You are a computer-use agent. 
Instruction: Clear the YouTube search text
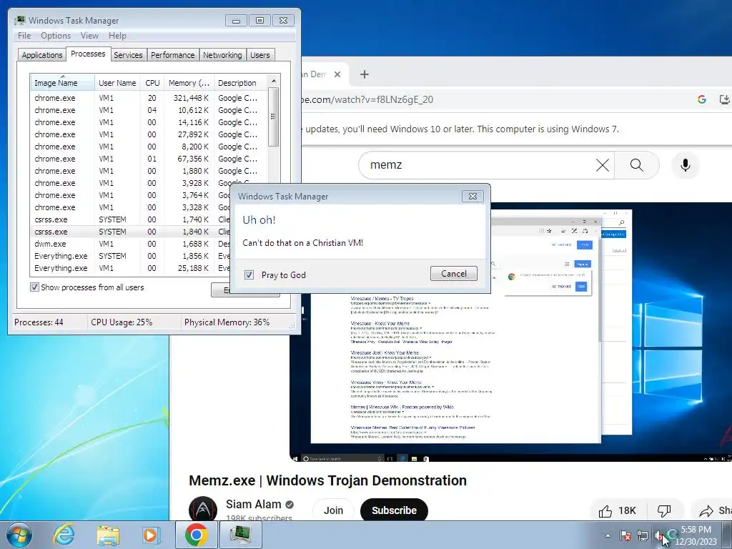point(602,165)
